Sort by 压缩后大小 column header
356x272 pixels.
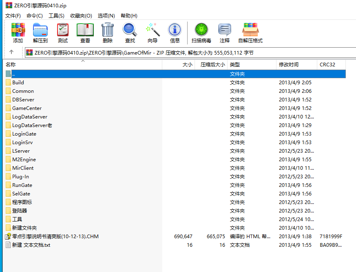click(x=211, y=65)
